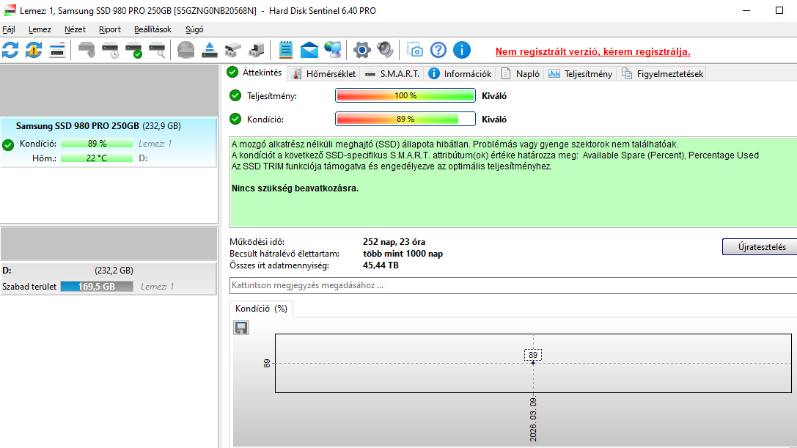Click the second stacked drives toolbar icon
This screenshot has width=797, height=448.
[256, 50]
